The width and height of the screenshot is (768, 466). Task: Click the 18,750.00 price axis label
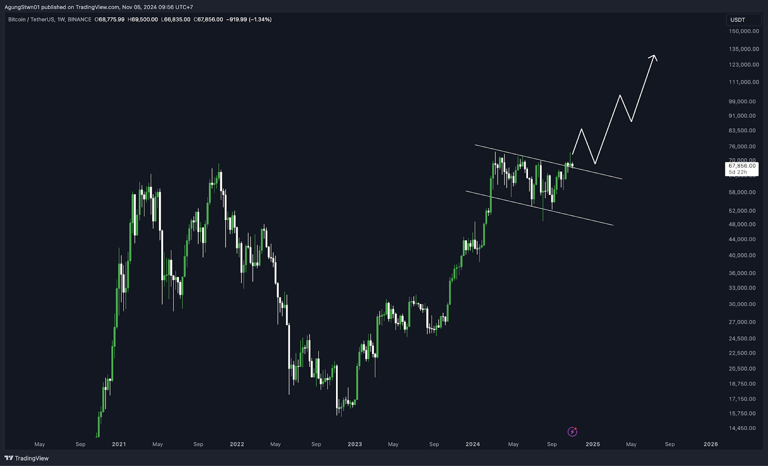[x=742, y=384]
